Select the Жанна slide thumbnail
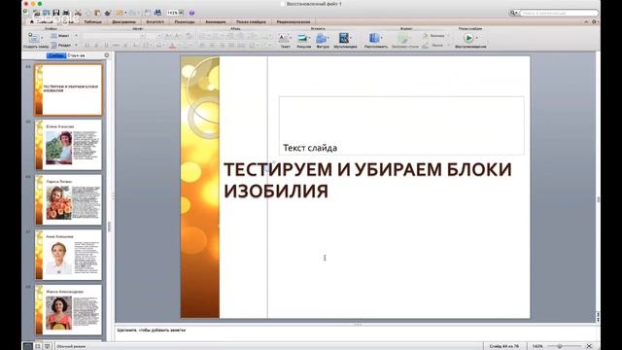Screen dimensions: 622x350 click(68, 310)
